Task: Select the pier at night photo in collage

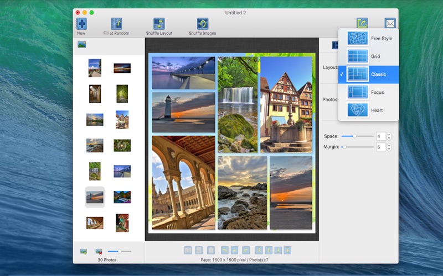Action: pyautogui.click(x=183, y=73)
